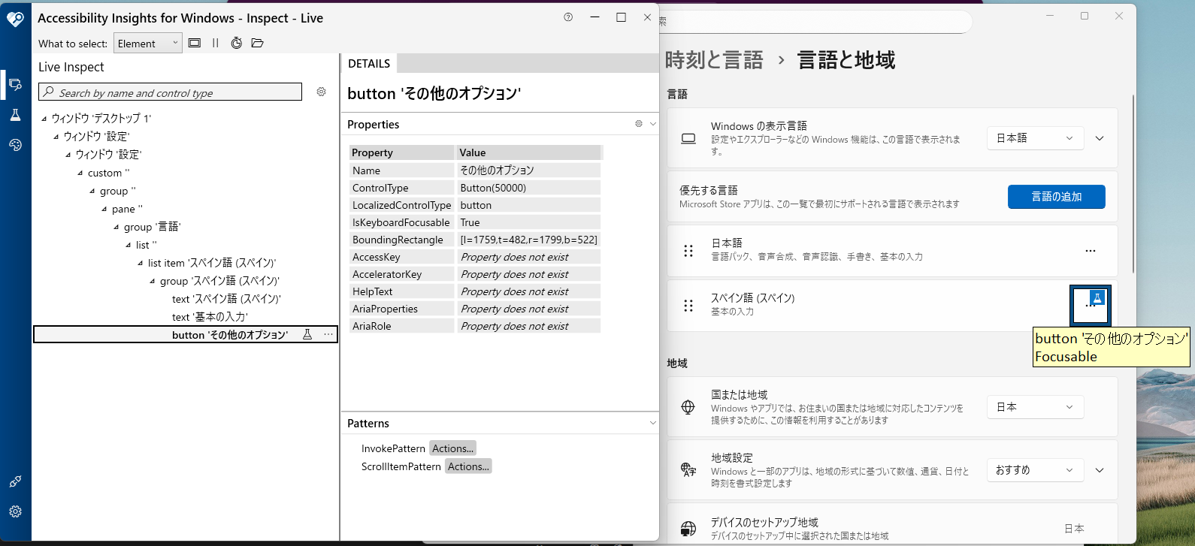Collapse tree node ウィンドウ 'デスクトップ 1'
This screenshot has height=546, width=1195.
pyautogui.click(x=44, y=119)
